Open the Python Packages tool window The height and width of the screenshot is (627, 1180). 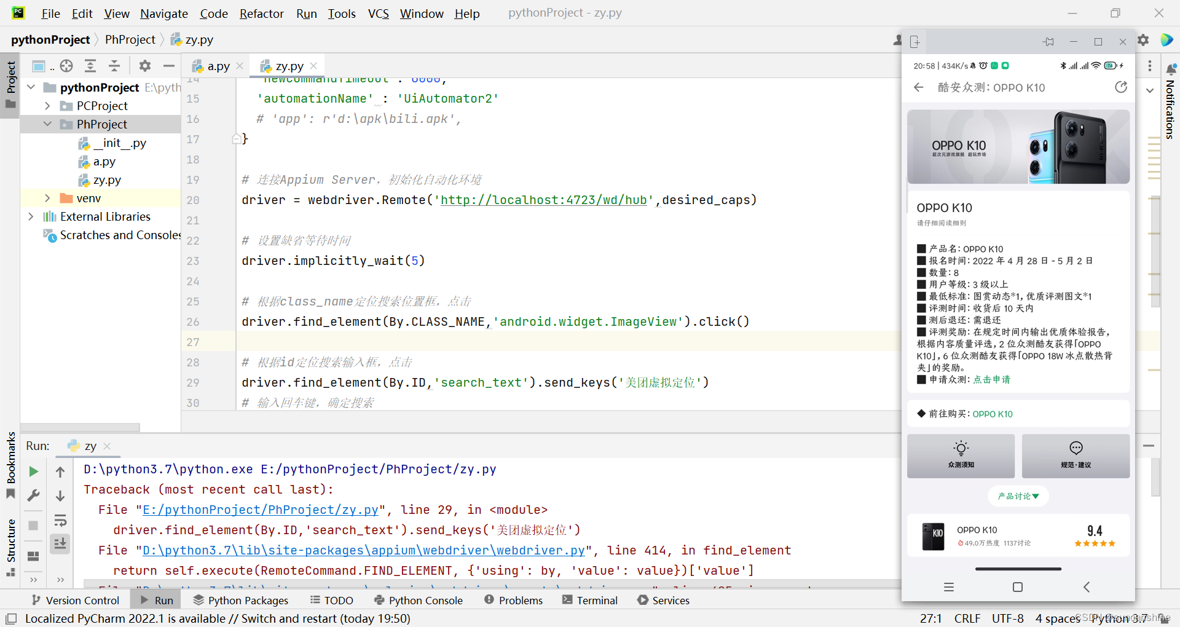tap(241, 601)
